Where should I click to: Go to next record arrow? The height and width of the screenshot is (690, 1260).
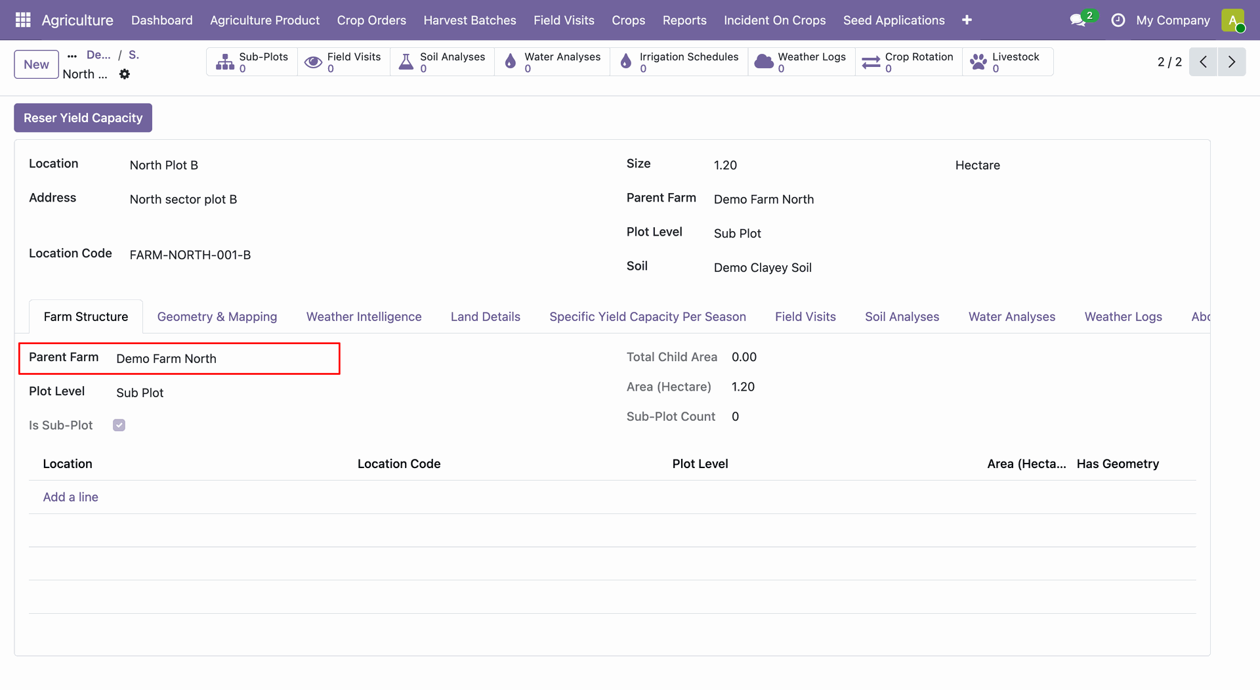1232,62
